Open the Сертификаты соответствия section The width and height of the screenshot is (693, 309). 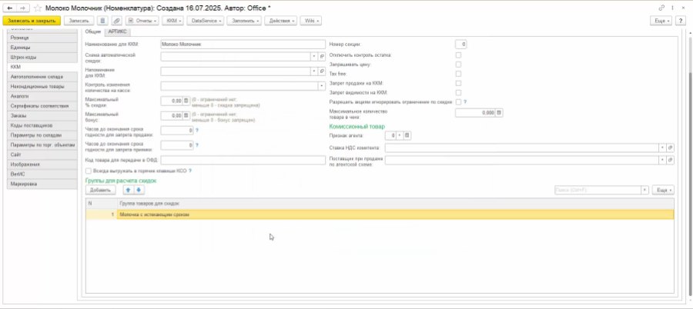(42, 106)
